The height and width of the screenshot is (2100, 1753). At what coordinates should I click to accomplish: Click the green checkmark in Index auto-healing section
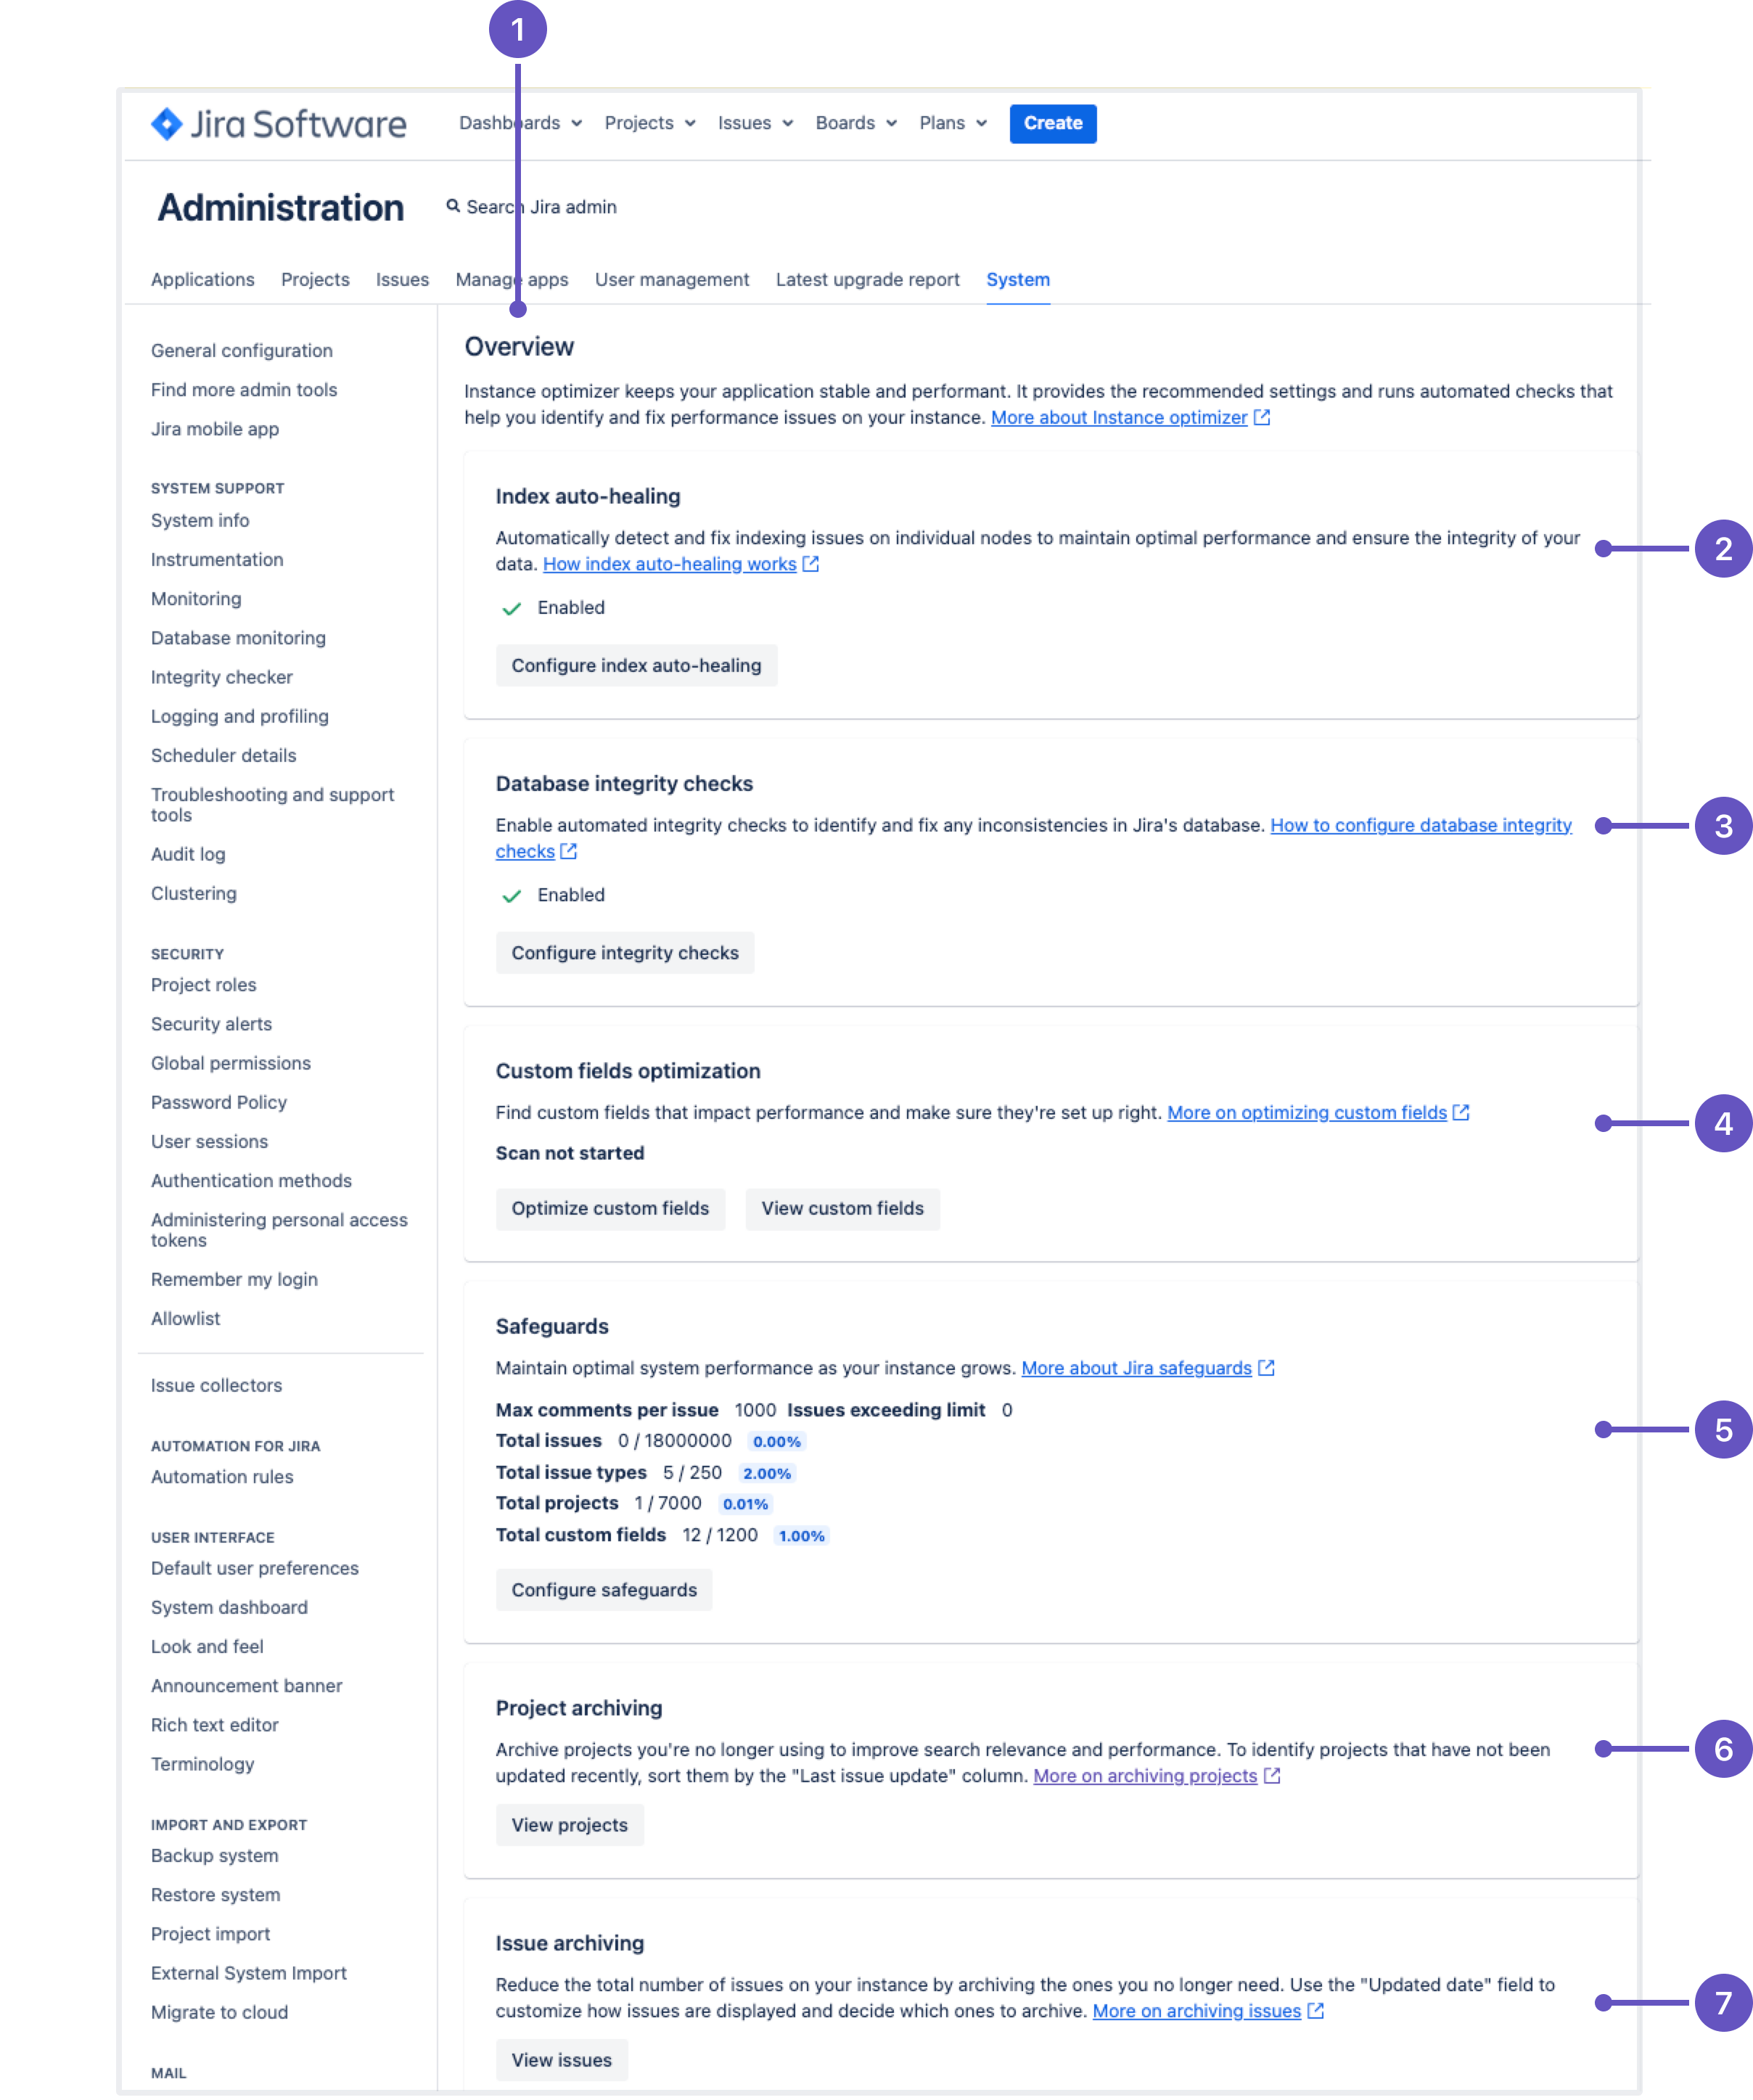[511, 608]
